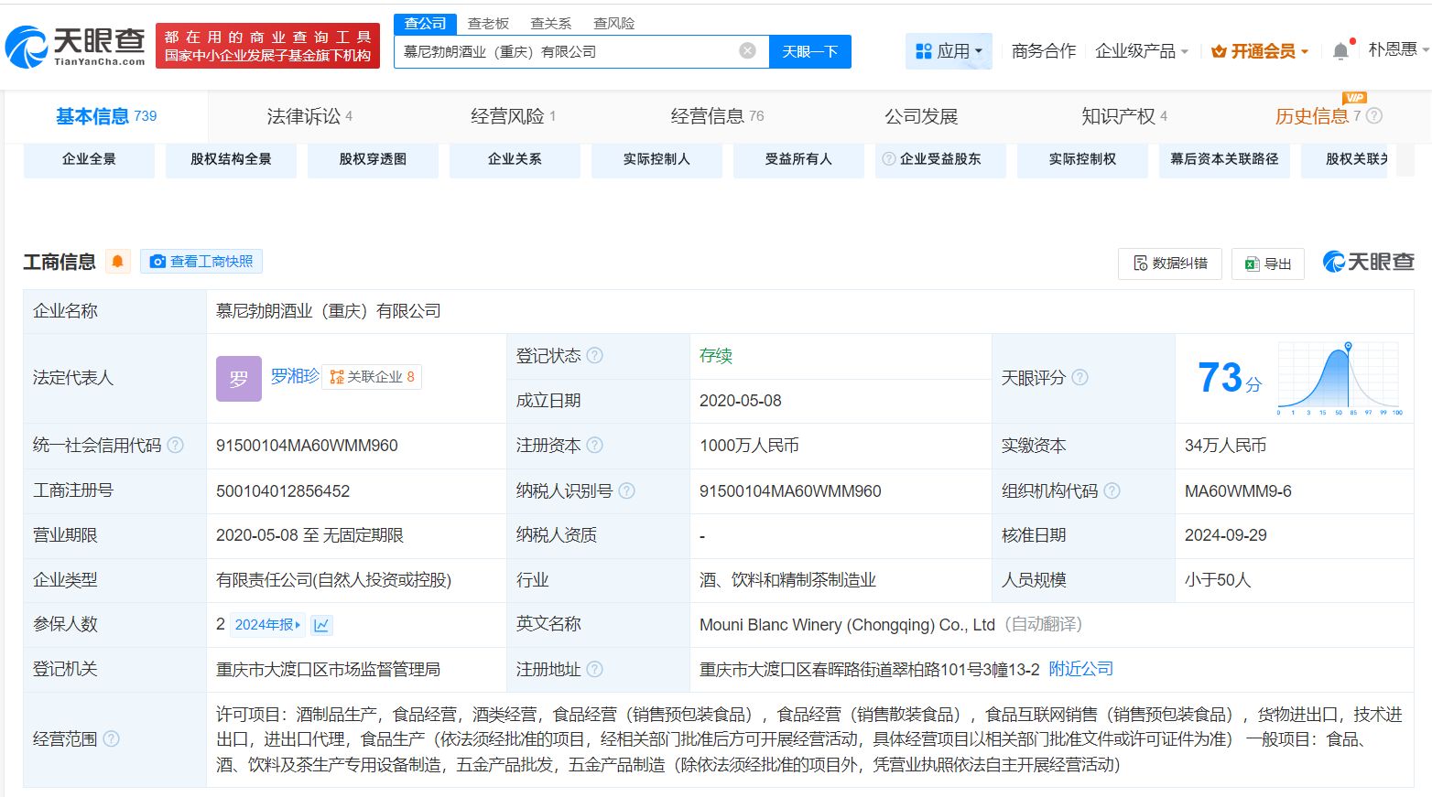Select the 股权结构全景 sub-navigation button
Screen dimensions: 1432x797
point(231,159)
